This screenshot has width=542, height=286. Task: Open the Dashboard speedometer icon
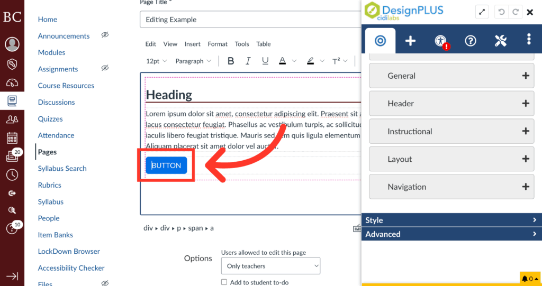(x=12, y=83)
